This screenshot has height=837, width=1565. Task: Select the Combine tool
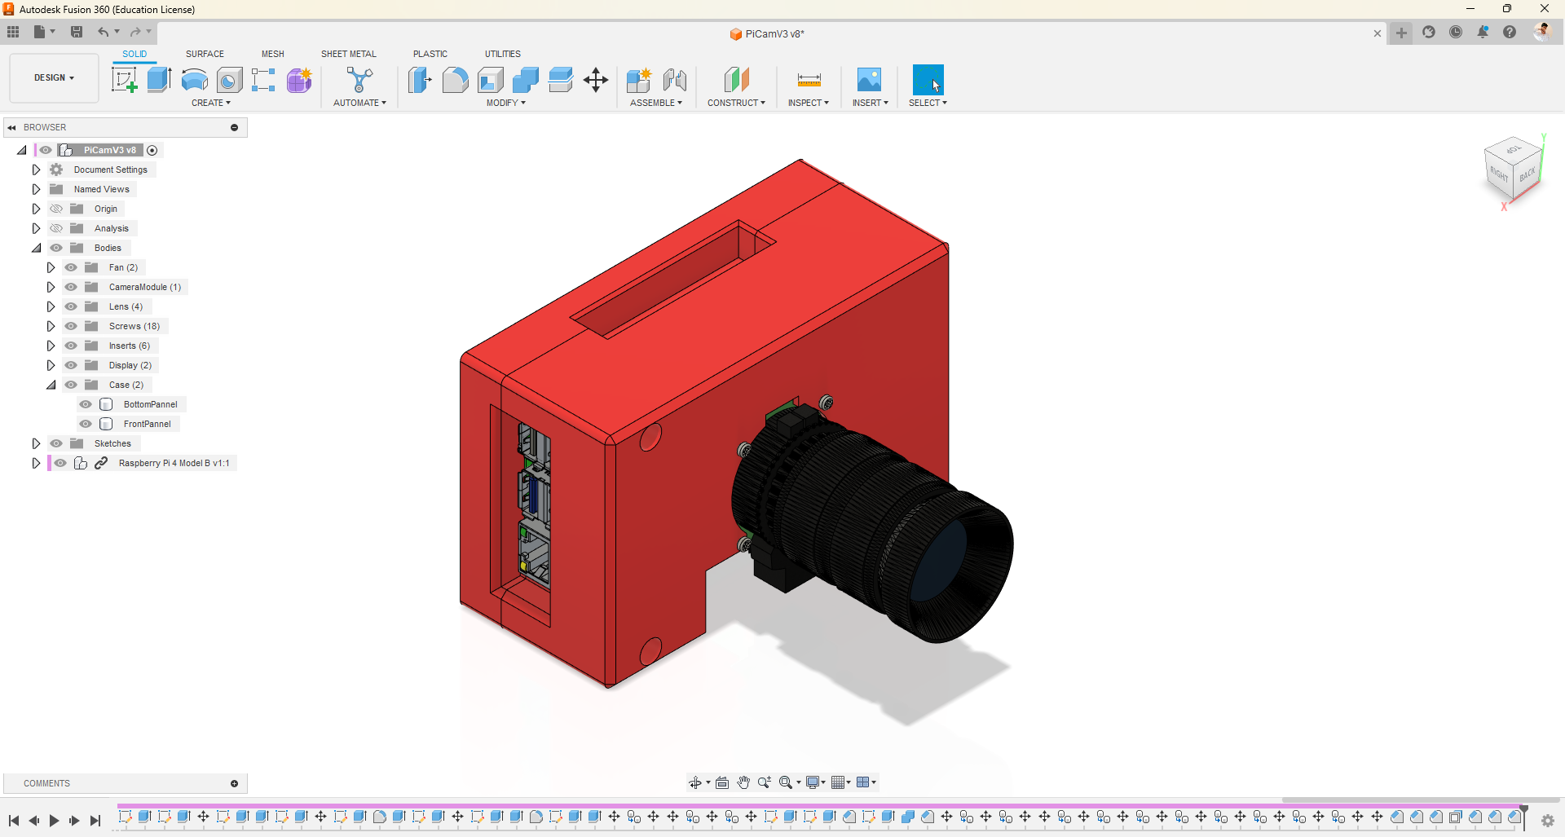coord(526,80)
